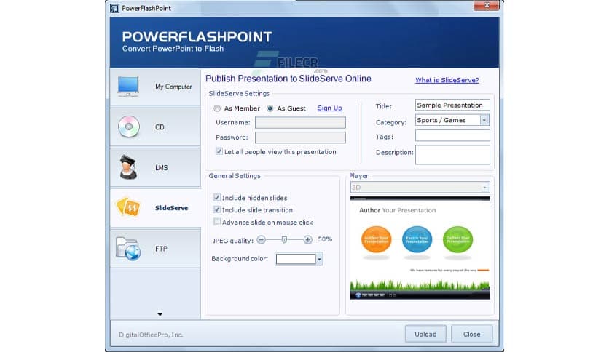Click the Description text box
Image resolution: width=609 pixels, height=352 pixels.
[x=452, y=155]
